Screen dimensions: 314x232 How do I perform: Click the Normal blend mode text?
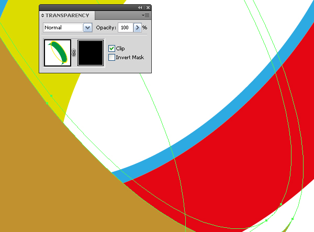click(x=53, y=28)
